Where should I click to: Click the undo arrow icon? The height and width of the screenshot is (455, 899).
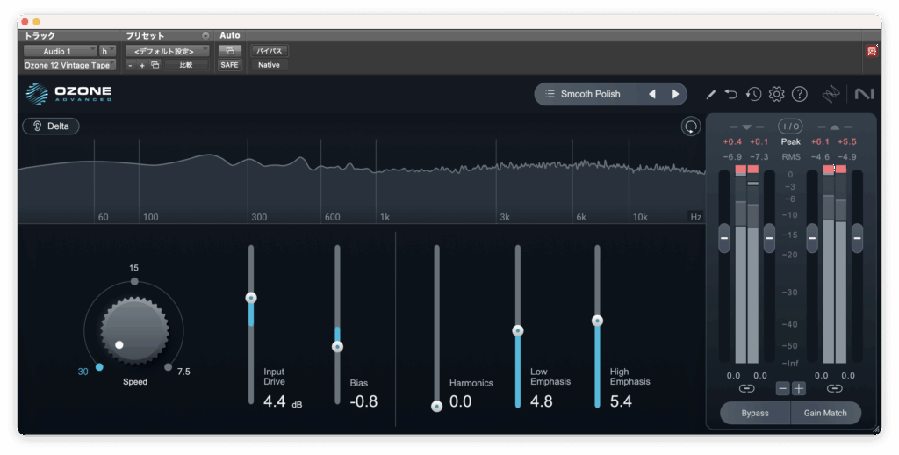click(731, 94)
